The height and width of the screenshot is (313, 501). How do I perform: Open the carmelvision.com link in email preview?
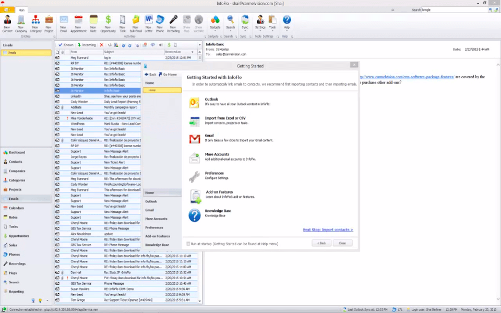[407, 77]
